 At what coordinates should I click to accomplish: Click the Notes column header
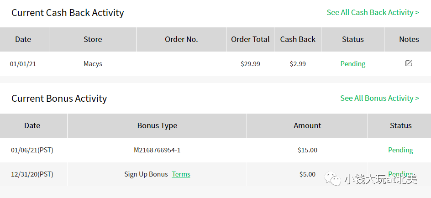(409, 39)
